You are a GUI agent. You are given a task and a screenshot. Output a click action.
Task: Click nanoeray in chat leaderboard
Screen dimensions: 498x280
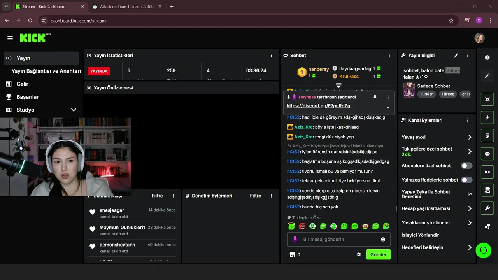pyautogui.click(x=319, y=69)
